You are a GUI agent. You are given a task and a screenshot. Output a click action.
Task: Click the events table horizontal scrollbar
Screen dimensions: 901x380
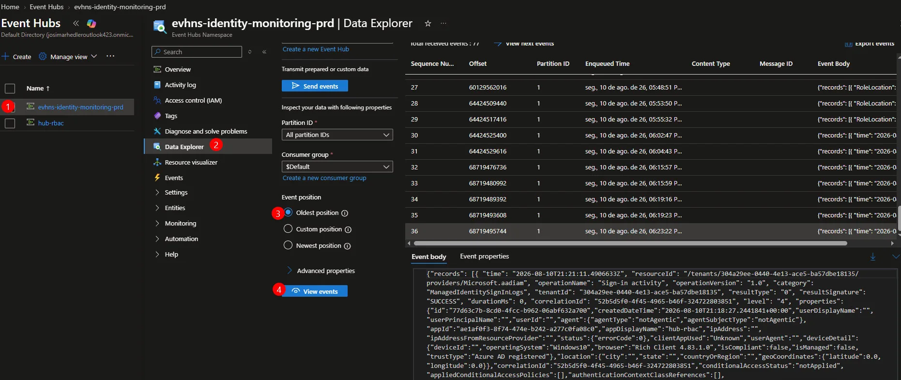pyautogui.click(x=630, y=243)
